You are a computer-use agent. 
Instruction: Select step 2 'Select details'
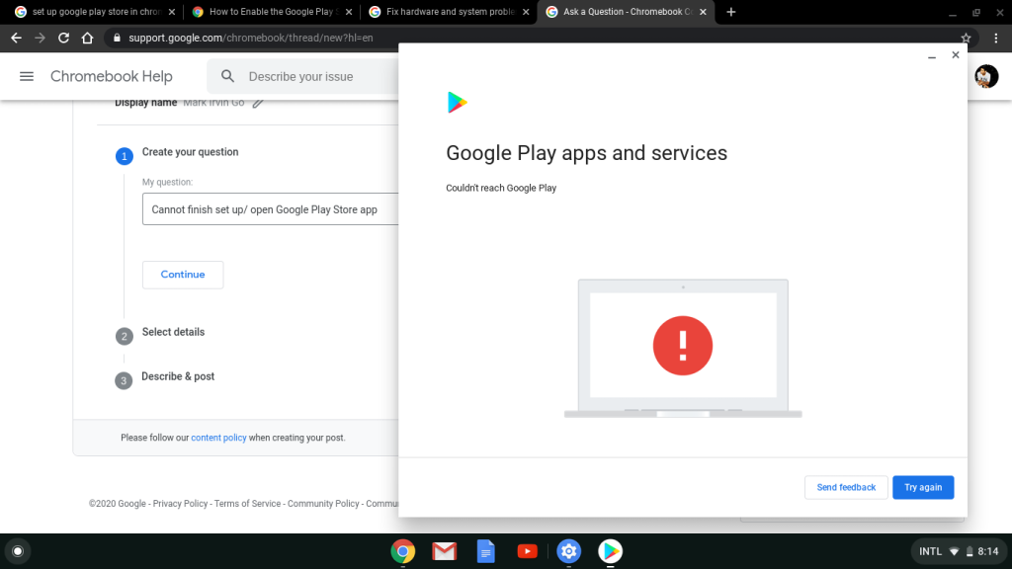pos(173,332)
